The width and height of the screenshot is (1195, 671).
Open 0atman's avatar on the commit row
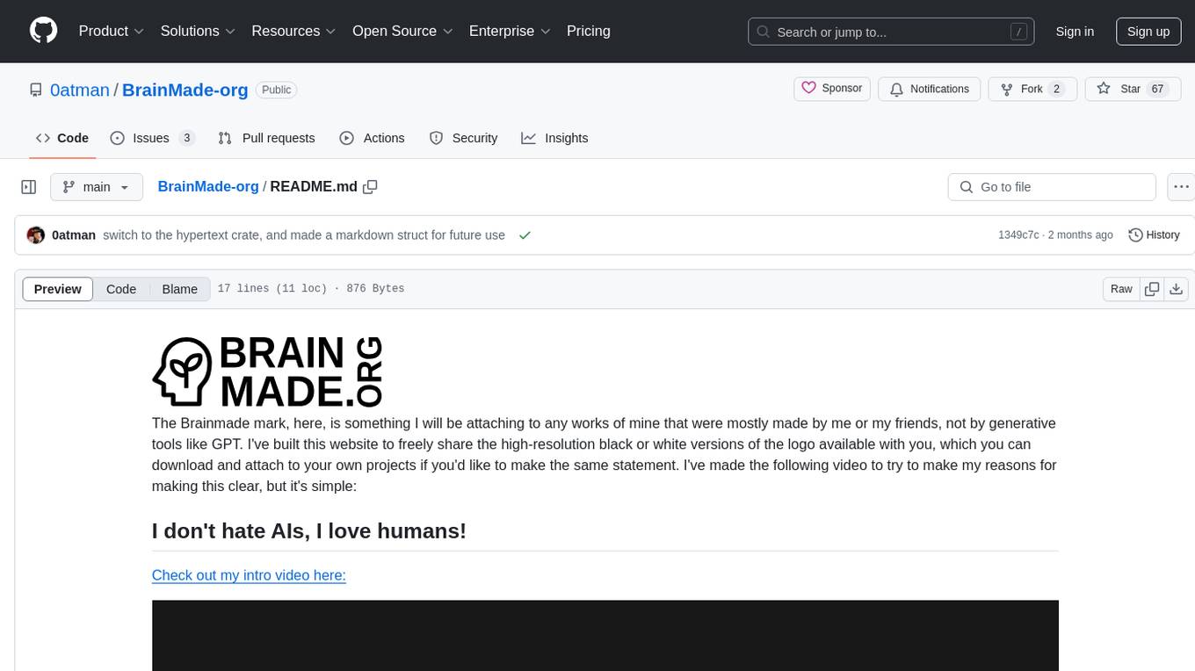[36, 235]
